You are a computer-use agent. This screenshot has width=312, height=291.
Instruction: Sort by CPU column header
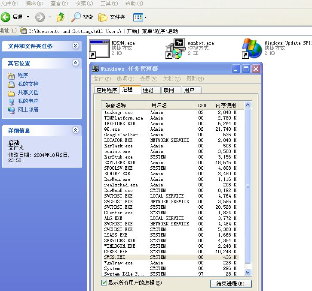point(201,105)
